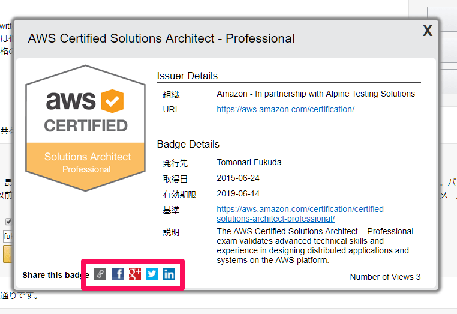Select the Badge Details heading
The image size is (457, 314).
click(188, 145)
